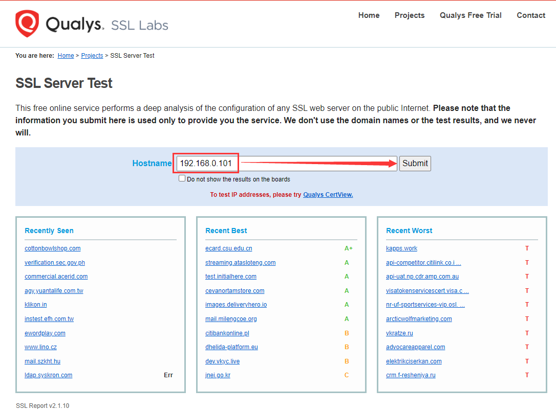Click the Err status beside ldap.syskron.com

(x=168, y=375)
